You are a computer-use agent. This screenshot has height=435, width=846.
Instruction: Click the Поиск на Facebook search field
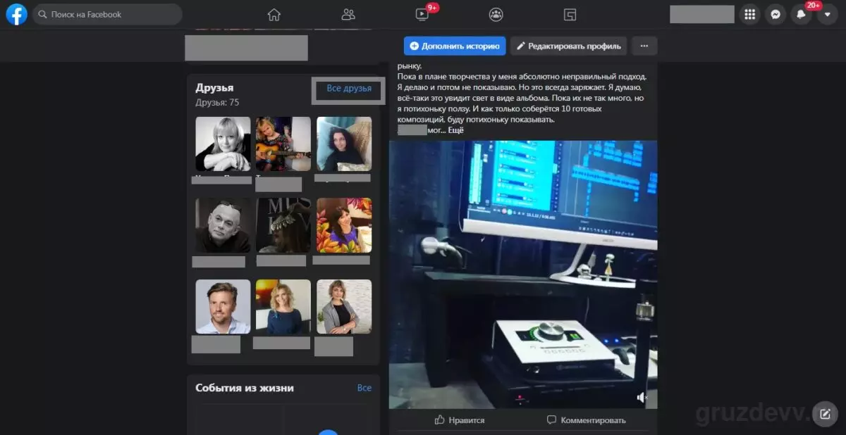point(107,14)
